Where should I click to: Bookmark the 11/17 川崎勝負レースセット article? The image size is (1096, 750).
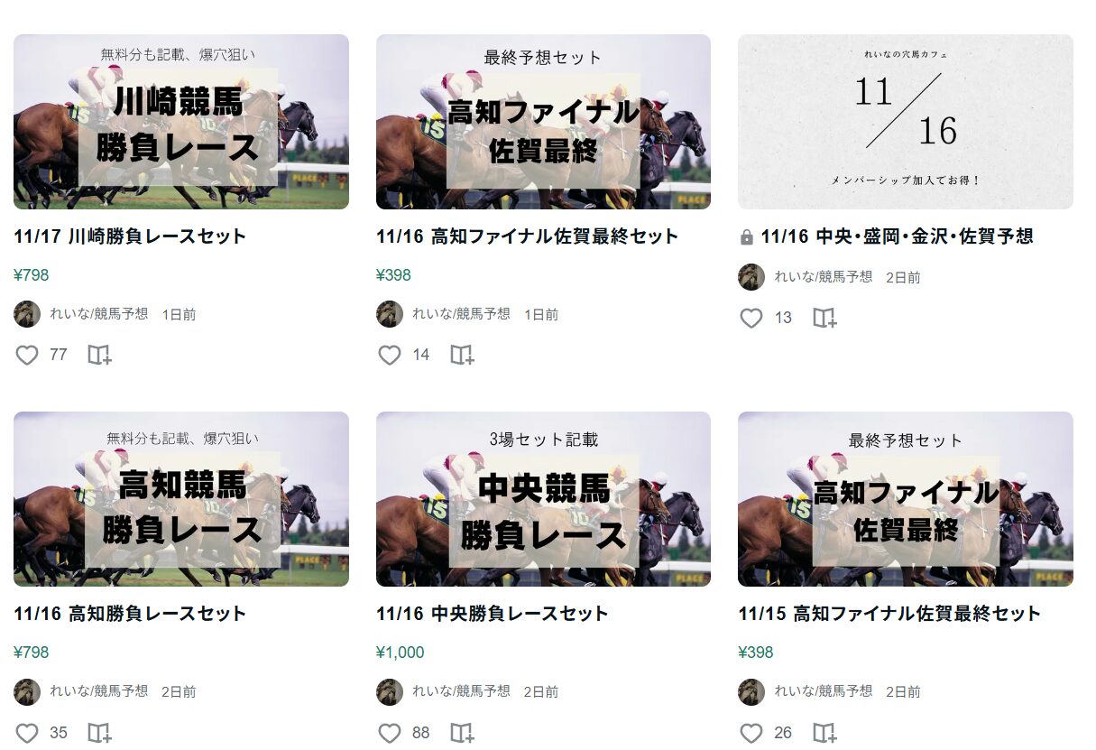tap(99, 355)
